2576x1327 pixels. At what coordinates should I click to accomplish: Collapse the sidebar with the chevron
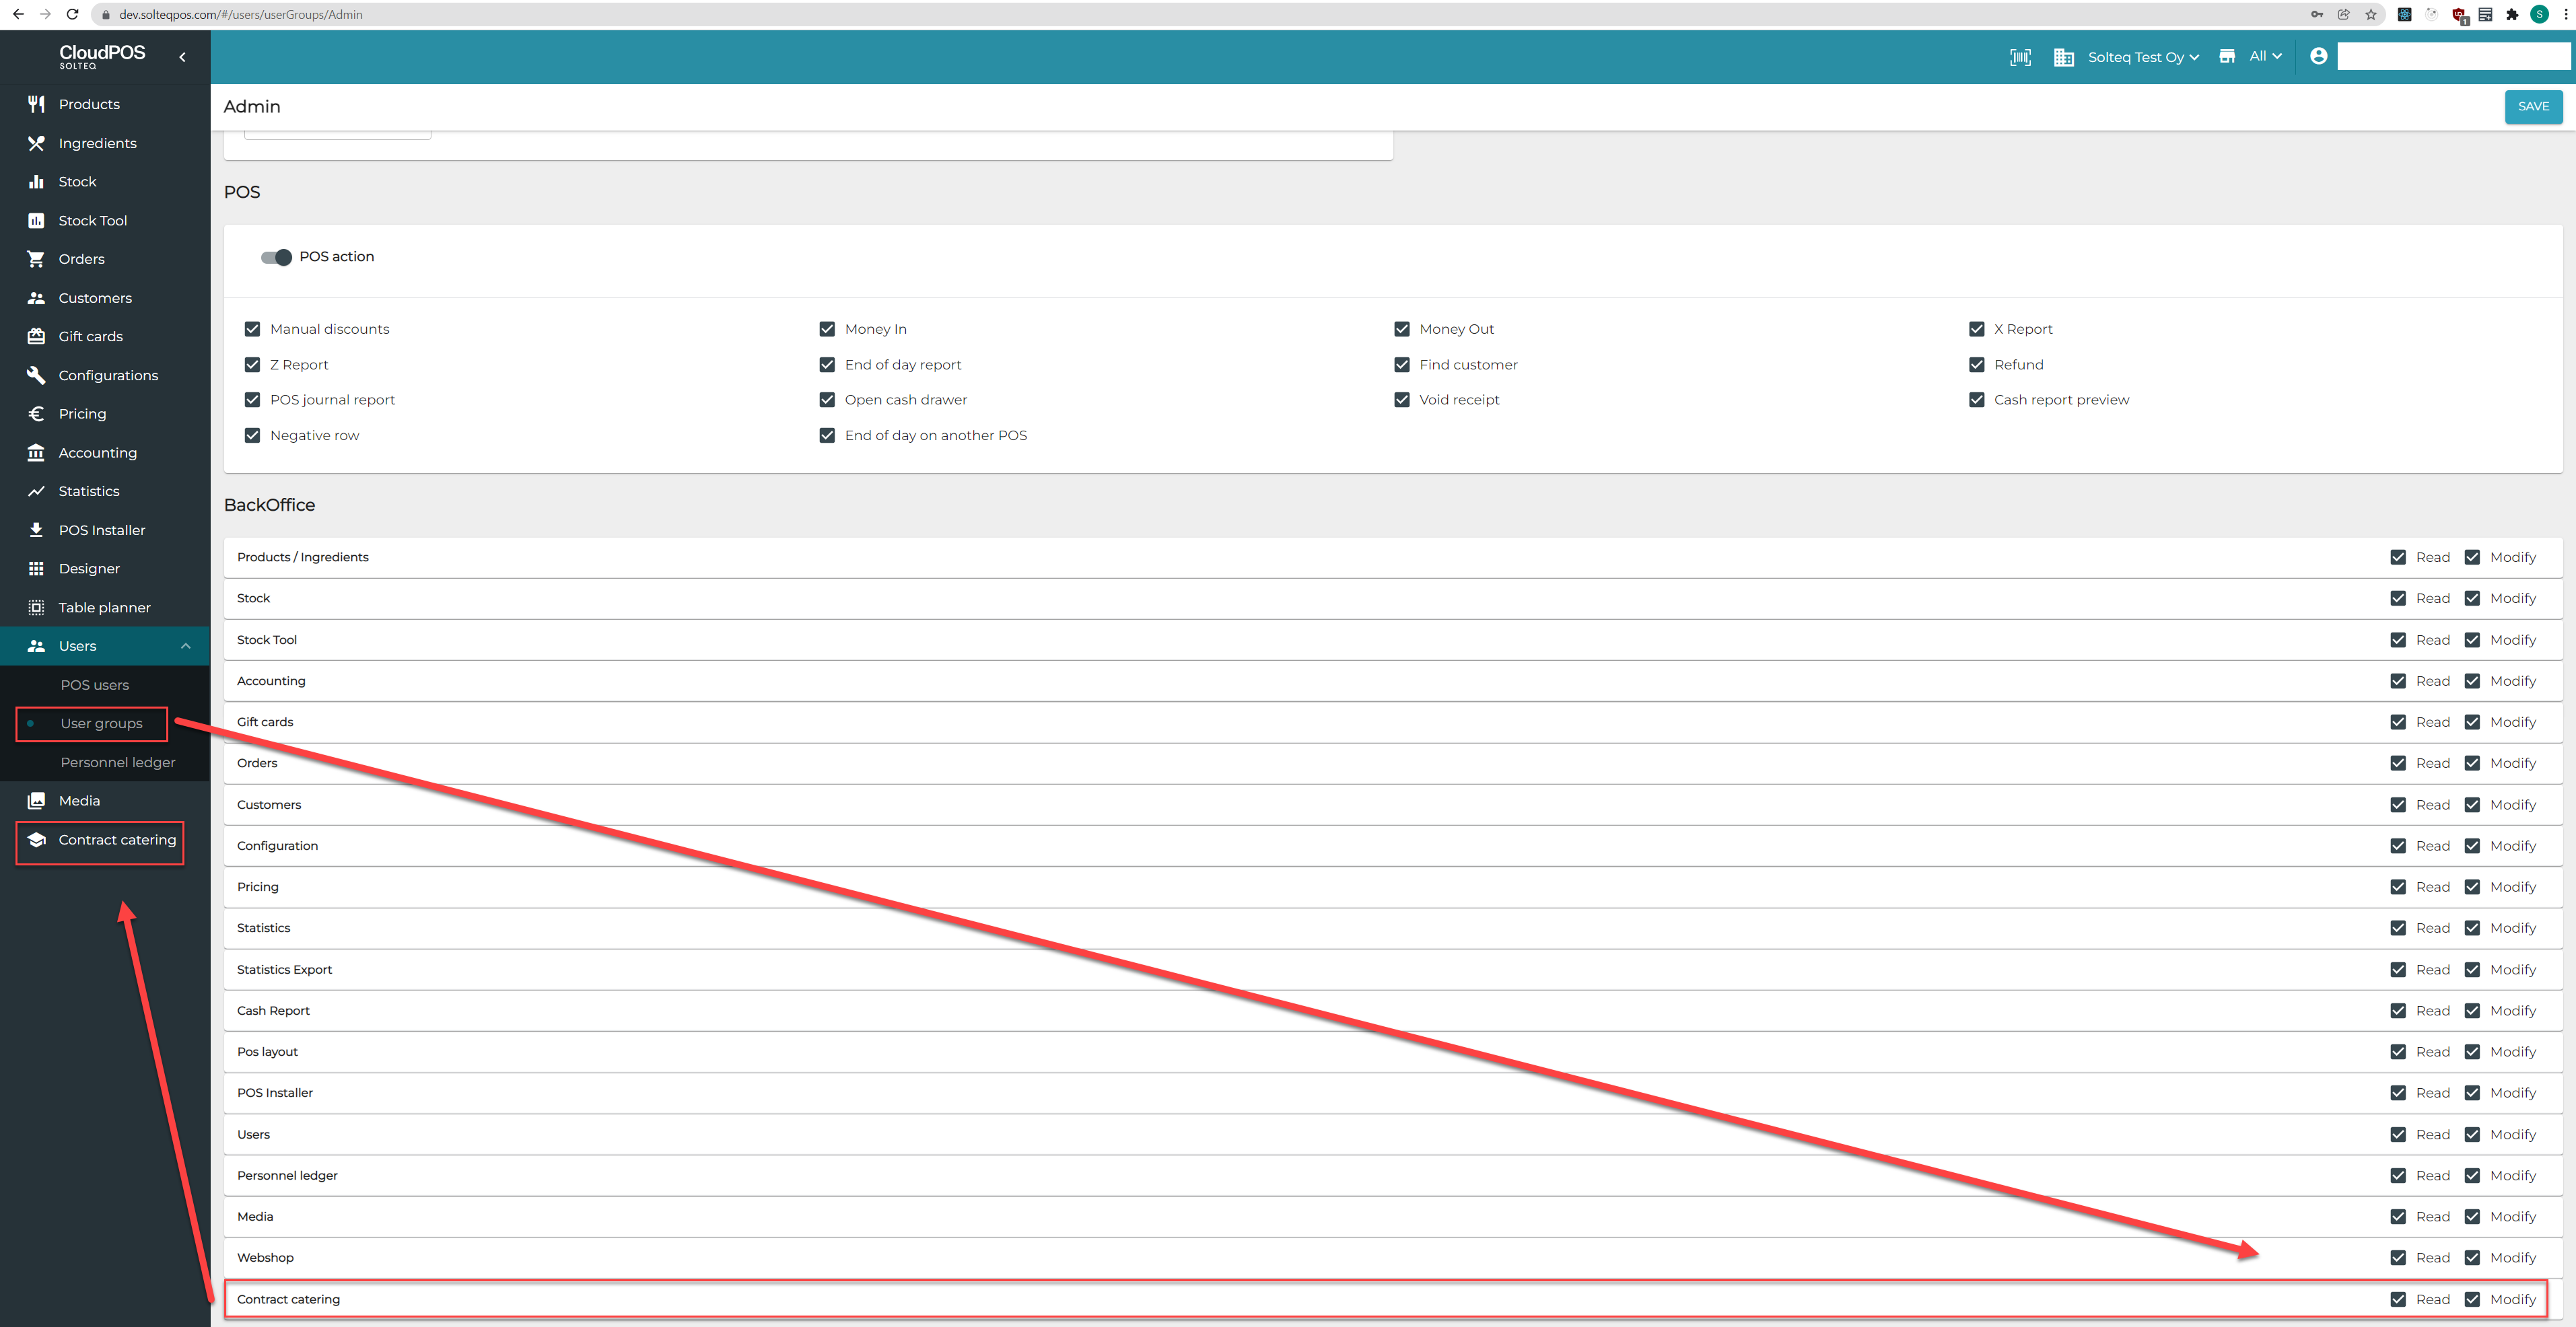(x=182, y=57)
